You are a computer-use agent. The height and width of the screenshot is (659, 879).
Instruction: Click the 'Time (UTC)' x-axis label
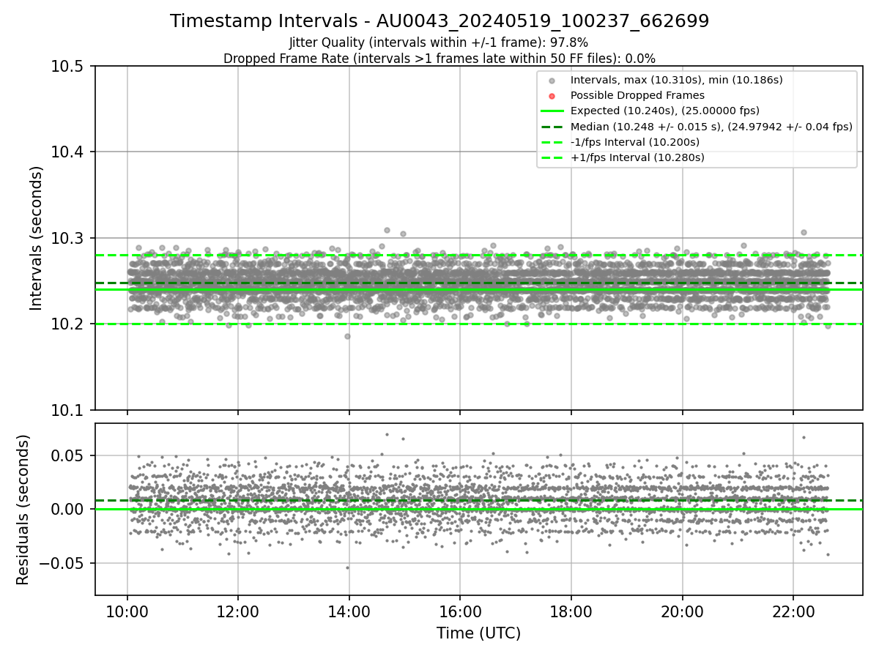click(478, 633)
